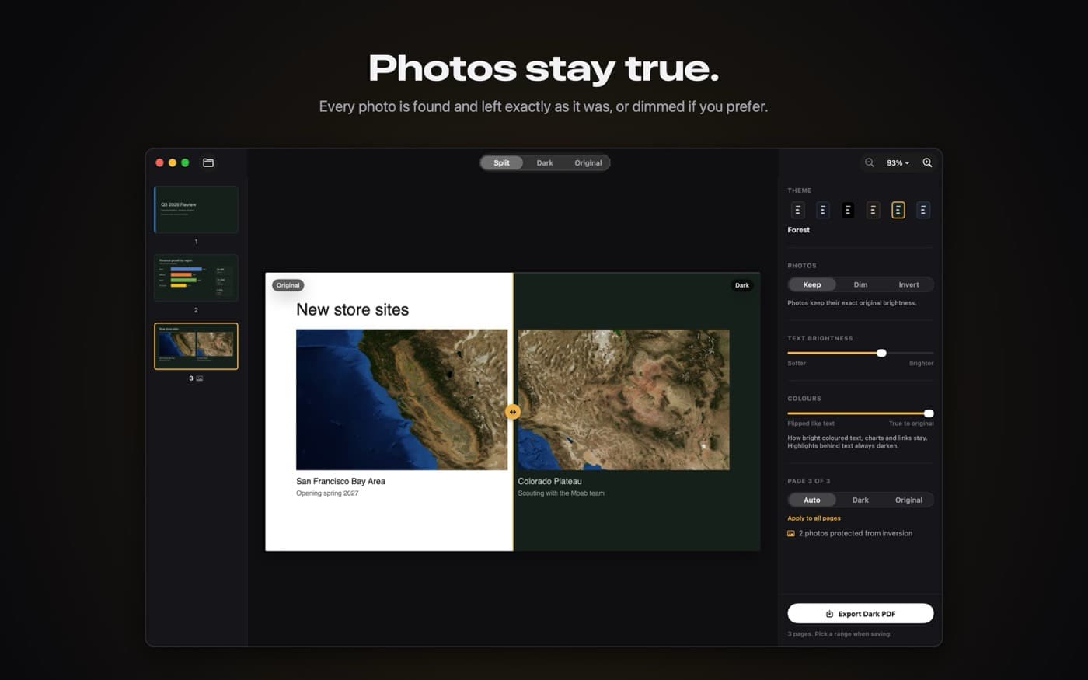Click the San Francisco Bay Area satellite photo
The image size is (1088, 680).
(402, 399)
